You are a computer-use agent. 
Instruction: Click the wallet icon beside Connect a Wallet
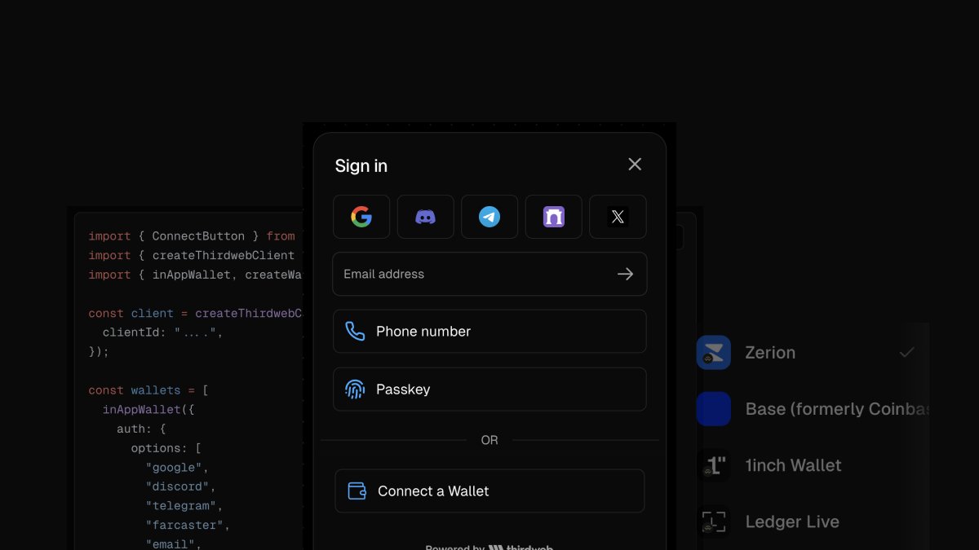[357, 491]
